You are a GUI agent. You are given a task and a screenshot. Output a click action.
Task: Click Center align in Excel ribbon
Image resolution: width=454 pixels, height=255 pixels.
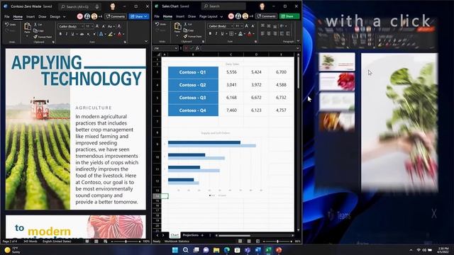tap(269, 33)
